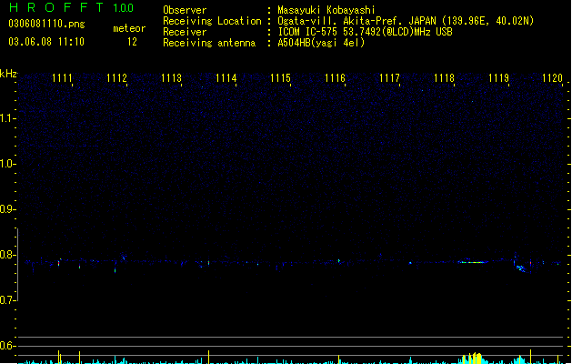Click the Observer label

(185, 10)
